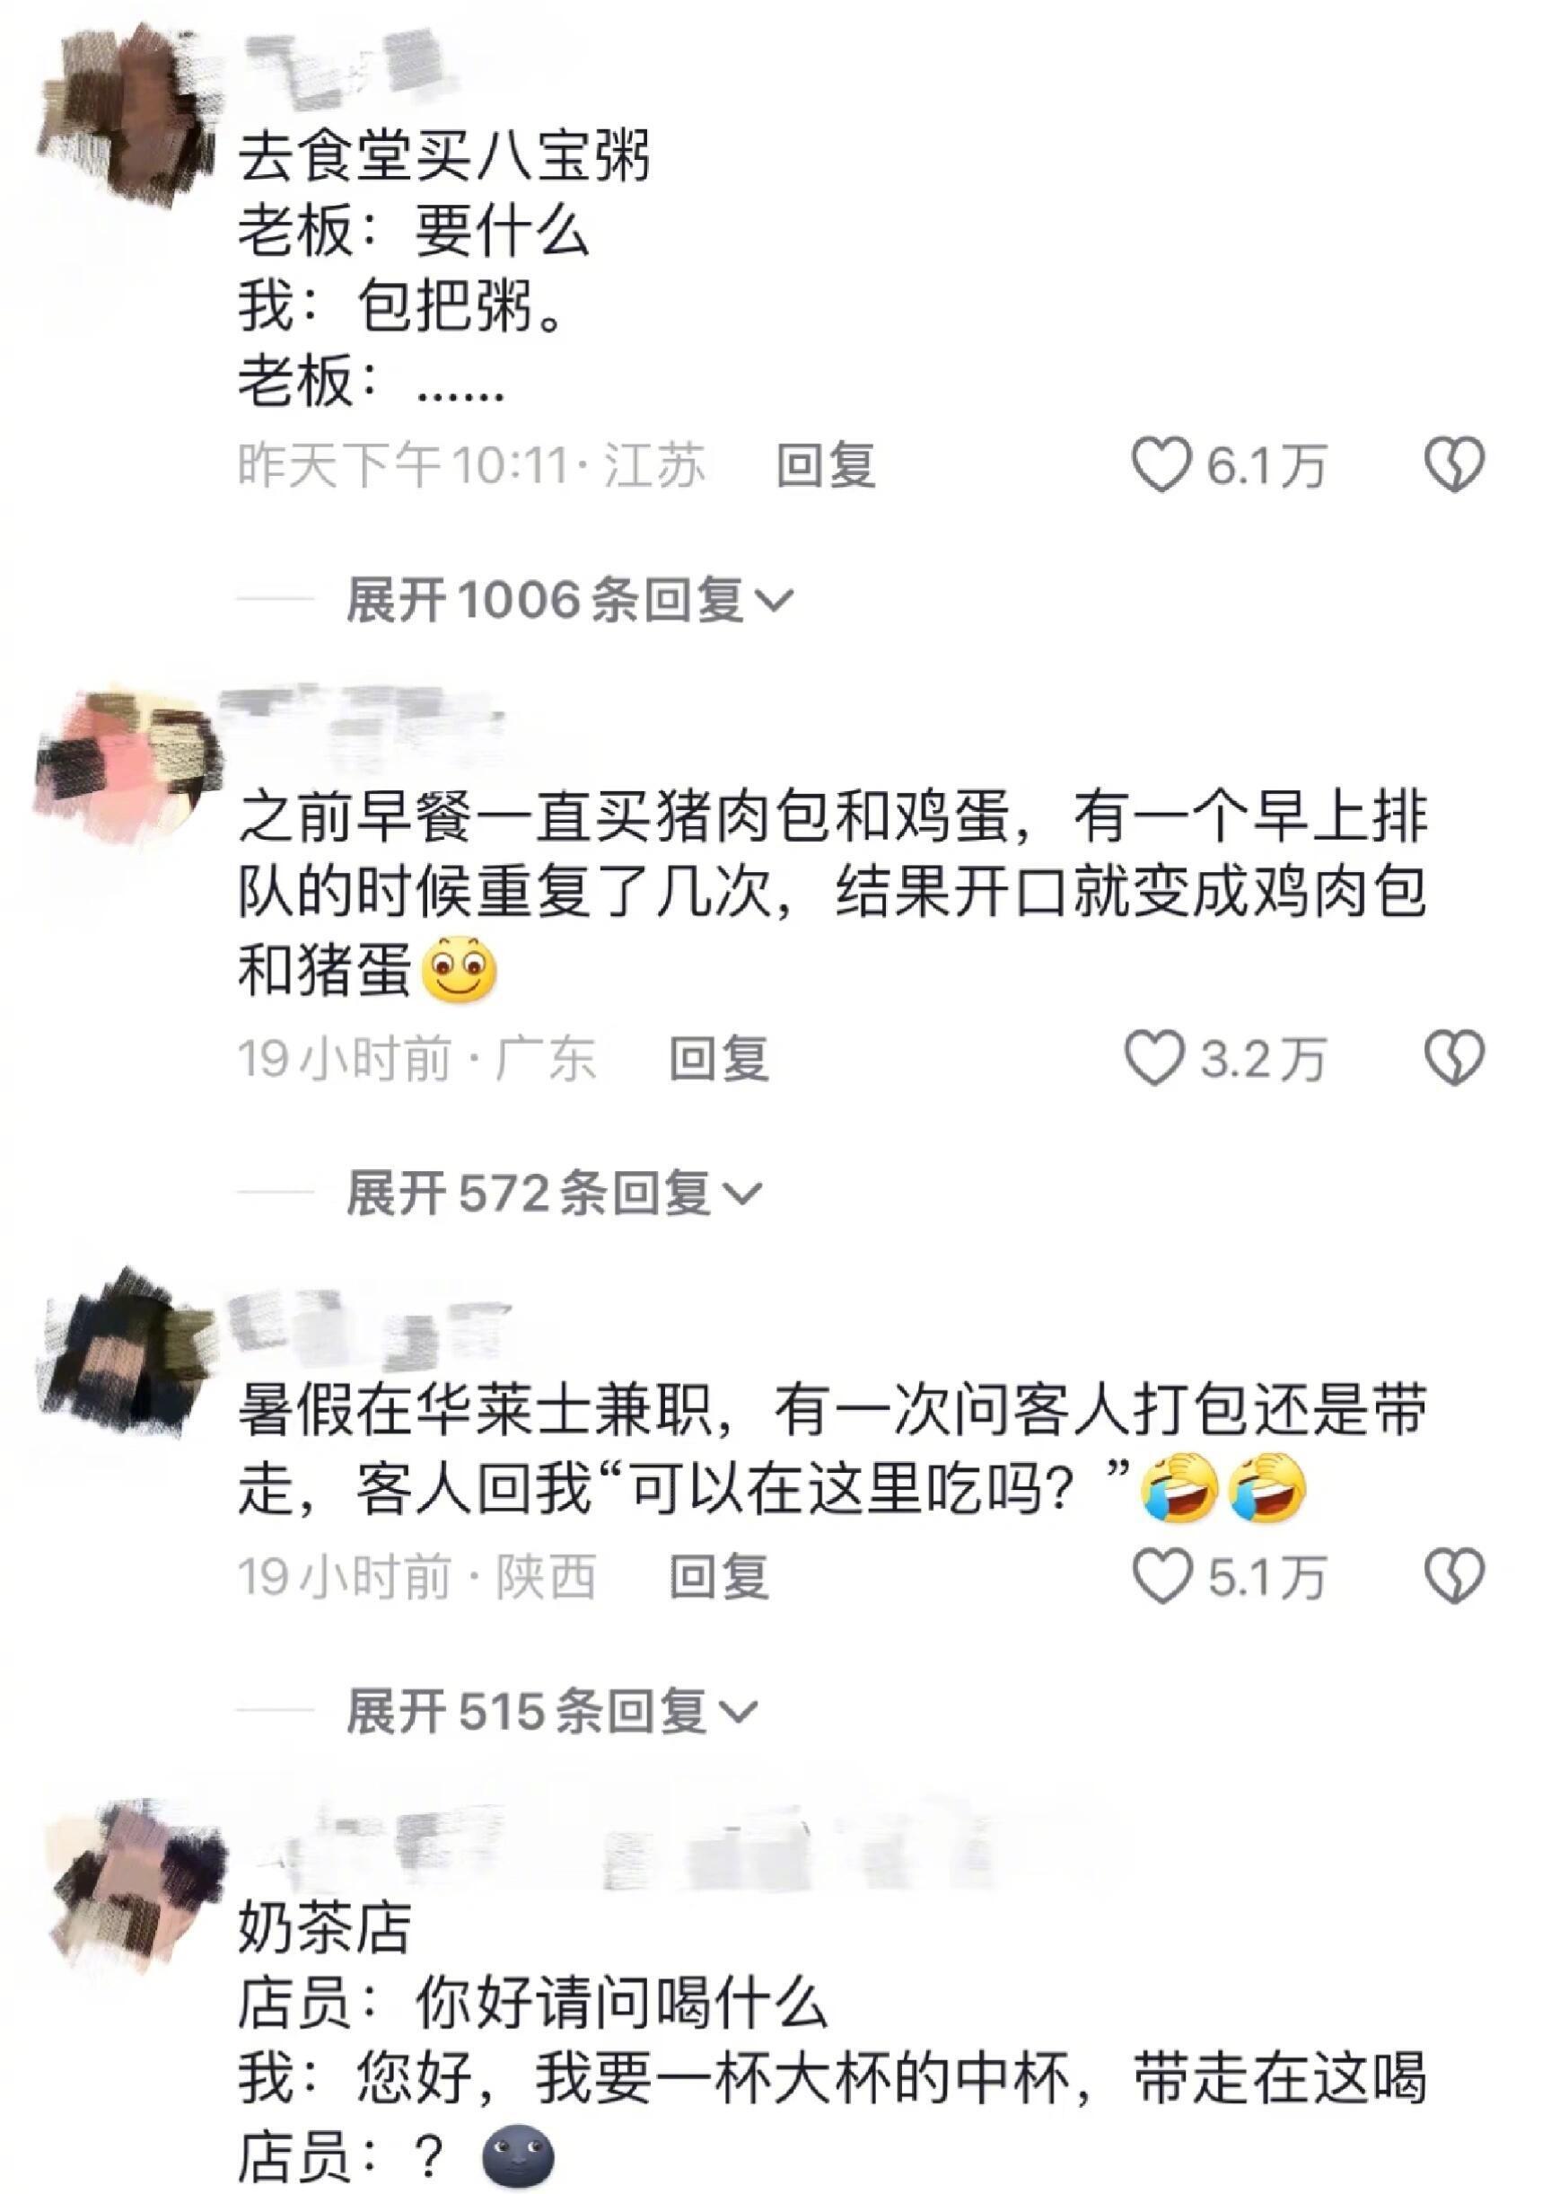Expand 展开572条回复

click(554, 1194)
